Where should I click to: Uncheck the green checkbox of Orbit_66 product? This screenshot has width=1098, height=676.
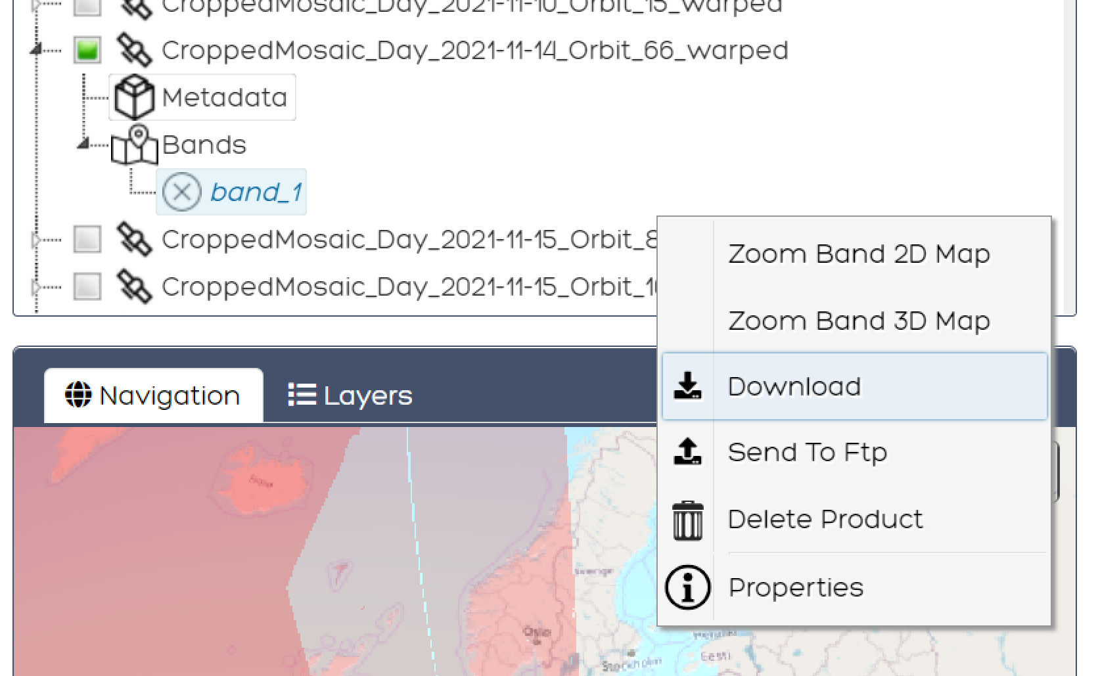[87, 49]
